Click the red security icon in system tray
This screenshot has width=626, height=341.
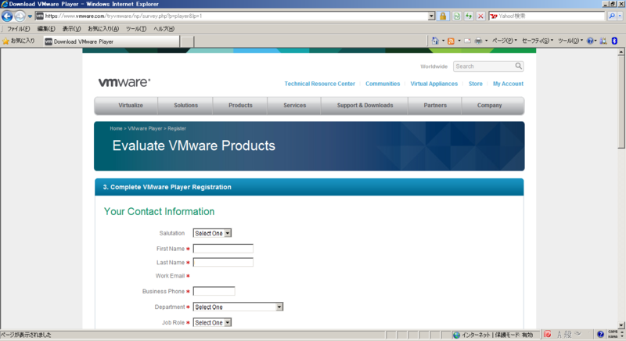point(547,334)
